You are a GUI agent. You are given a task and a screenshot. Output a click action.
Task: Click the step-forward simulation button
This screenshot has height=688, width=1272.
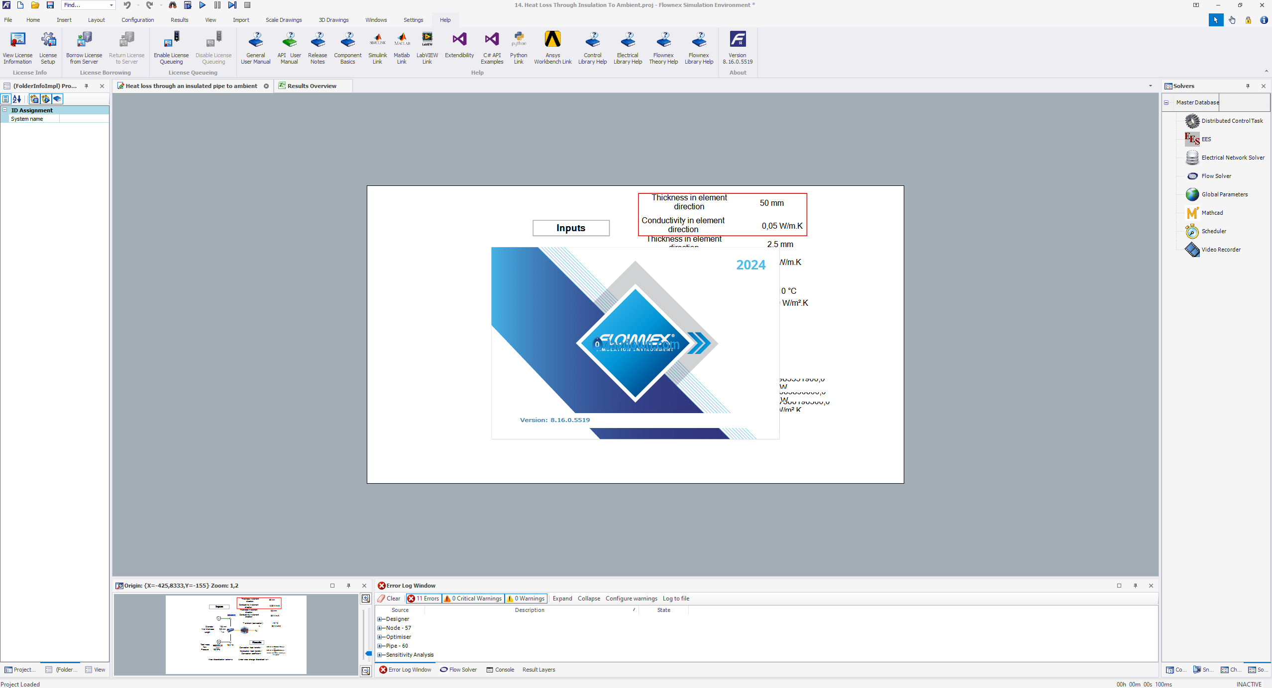coord(232,5)
